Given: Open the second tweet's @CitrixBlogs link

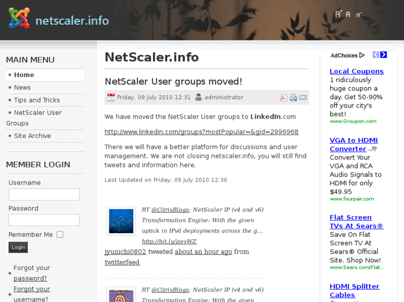Looking at the screenshot, I should tap(170, 290).
